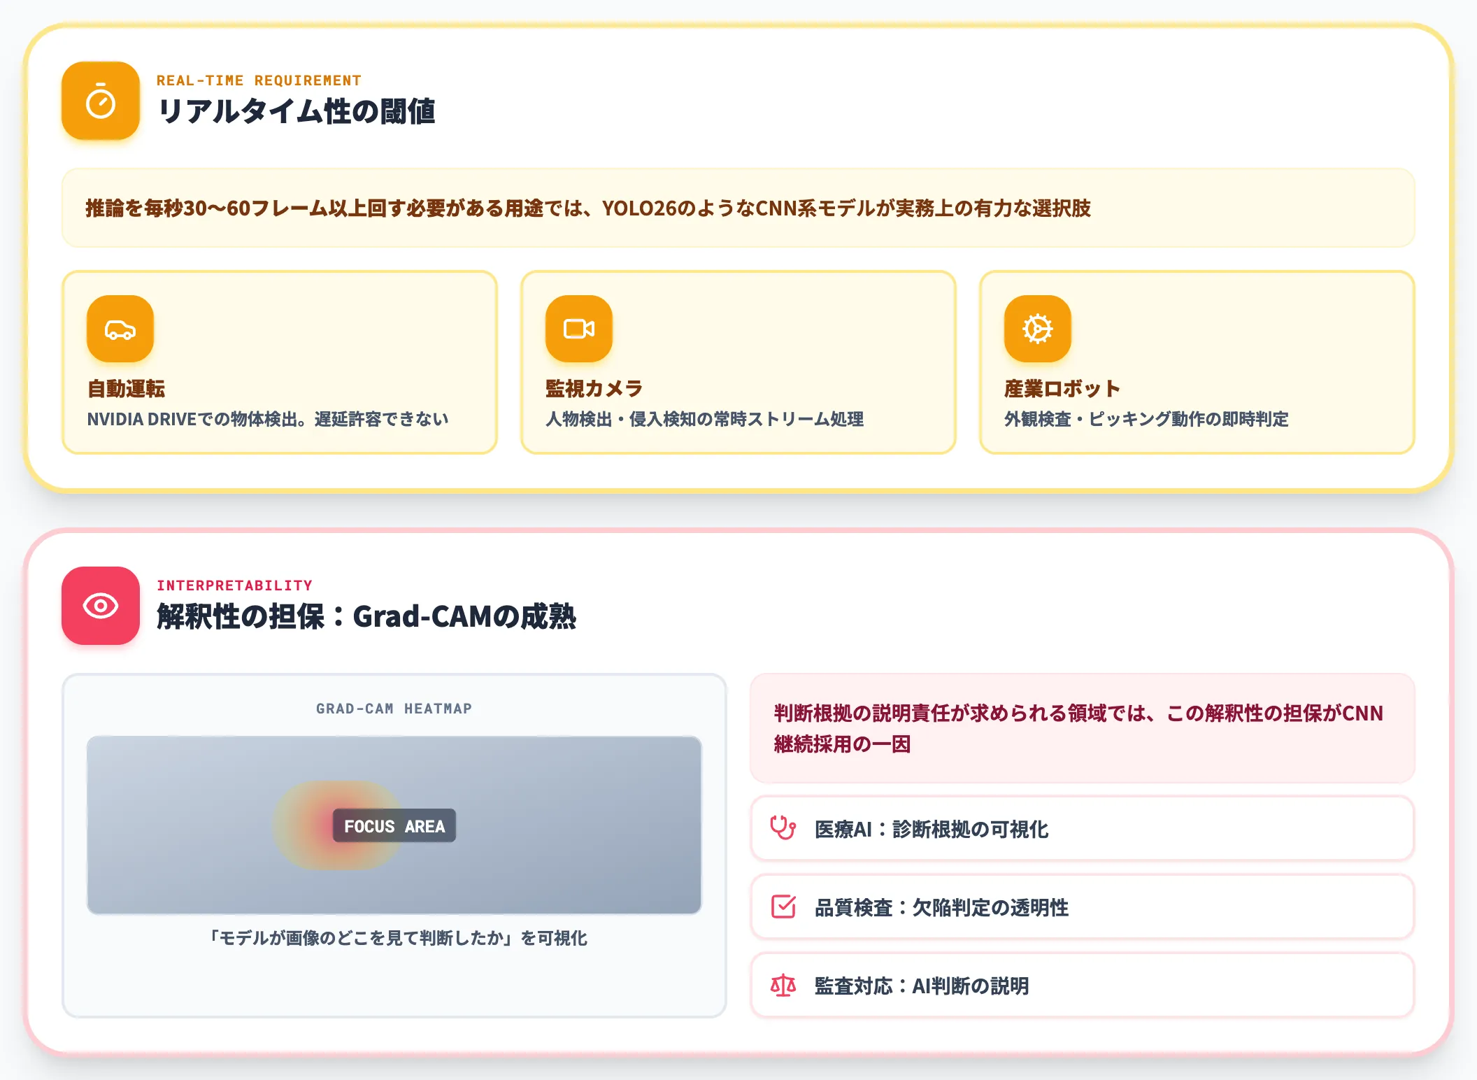Click the text 監査対応：AI判断の説明

(x=922, y=986)
